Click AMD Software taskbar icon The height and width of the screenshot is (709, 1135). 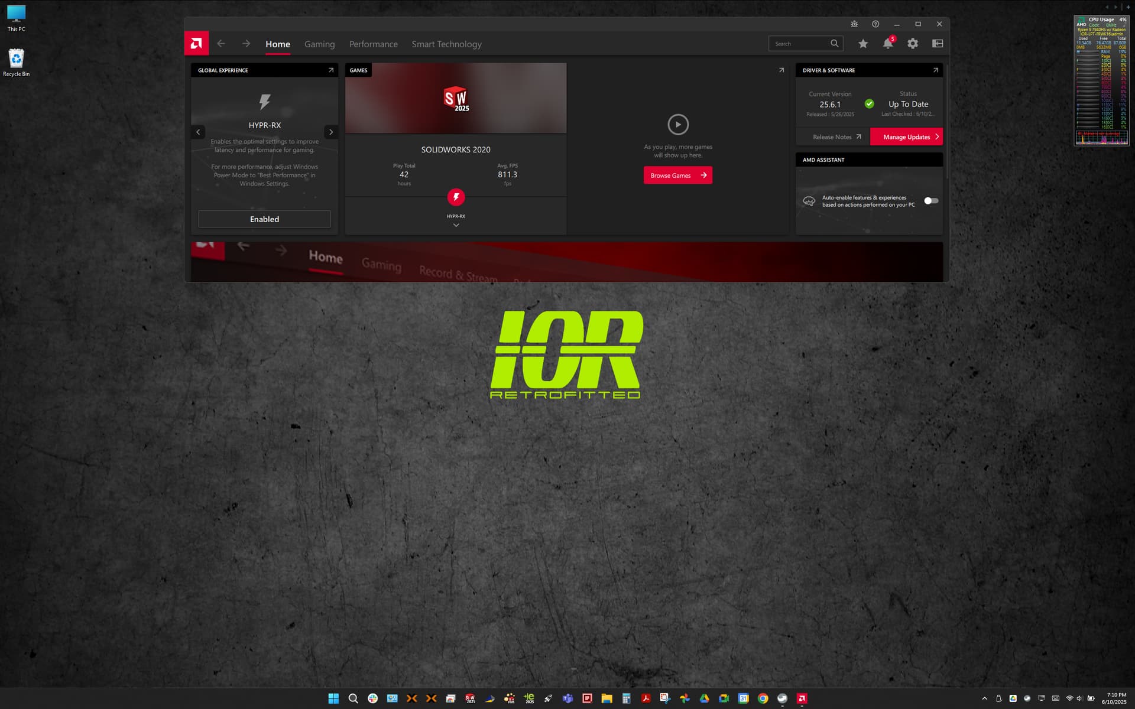point(802,698)
